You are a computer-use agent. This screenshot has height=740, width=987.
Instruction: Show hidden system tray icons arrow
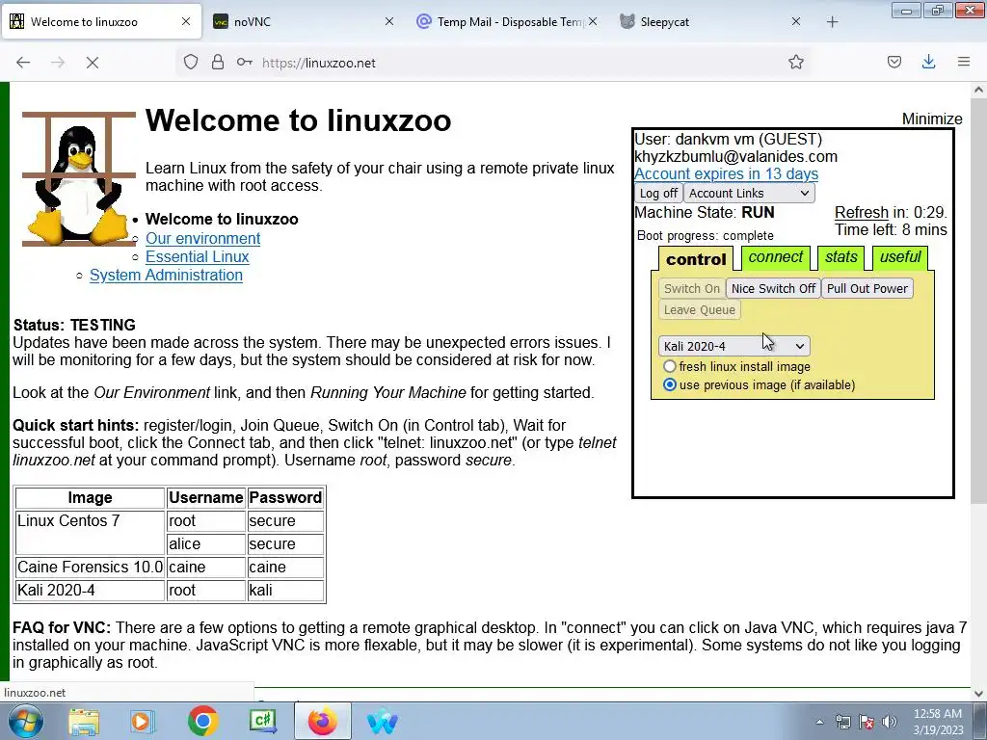[819, 722]
